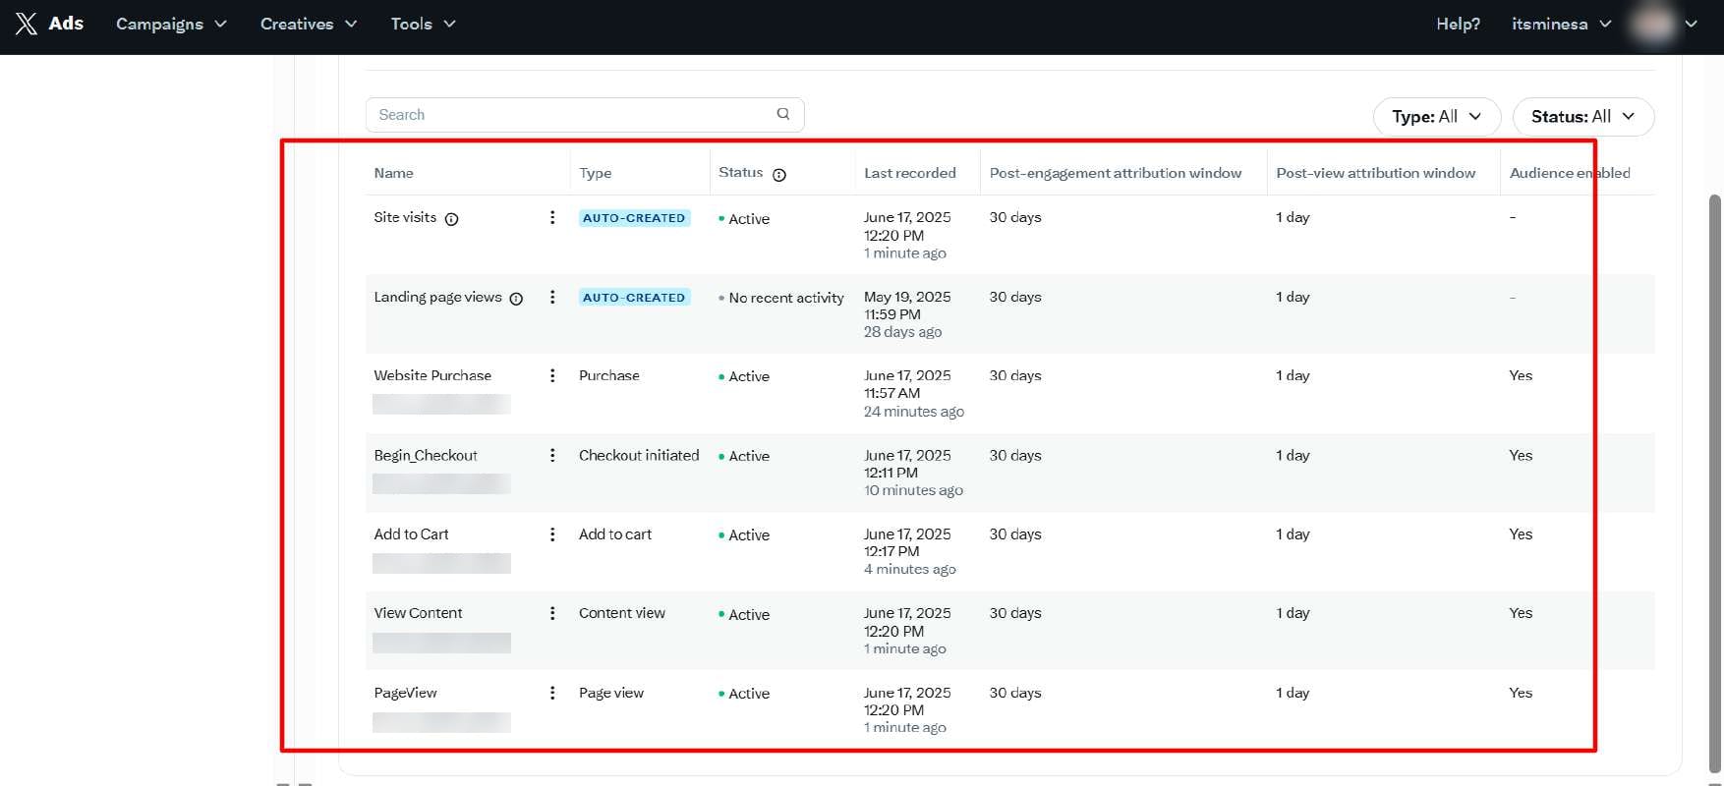Click the Name column header

[x=393, y=173]
